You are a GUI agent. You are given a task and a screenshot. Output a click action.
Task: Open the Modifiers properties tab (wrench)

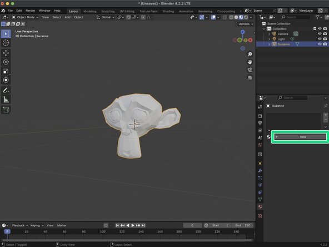[x=260, y=171]
